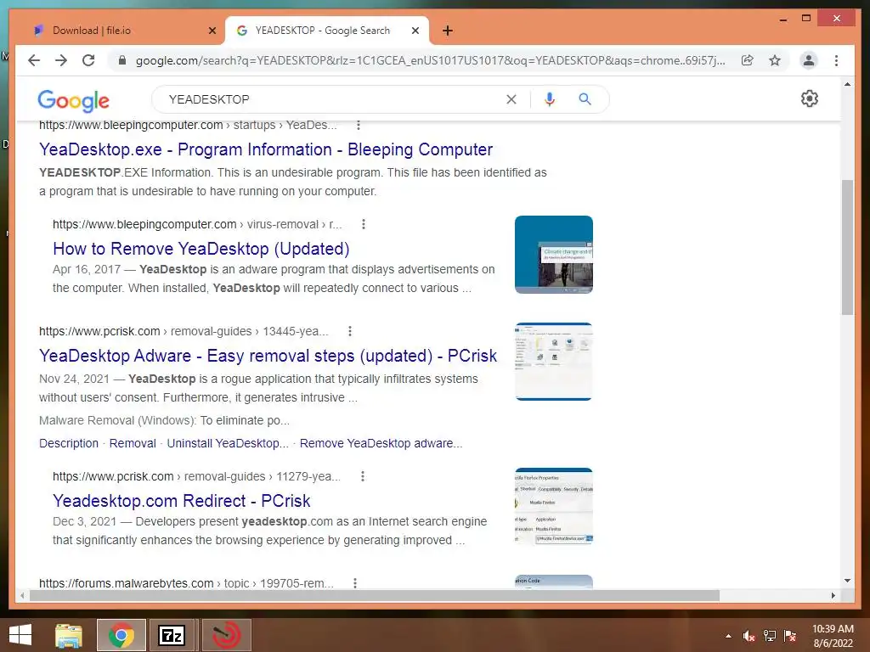Go to Google home via logo
The image size is (870, 652).
(73, 100)
